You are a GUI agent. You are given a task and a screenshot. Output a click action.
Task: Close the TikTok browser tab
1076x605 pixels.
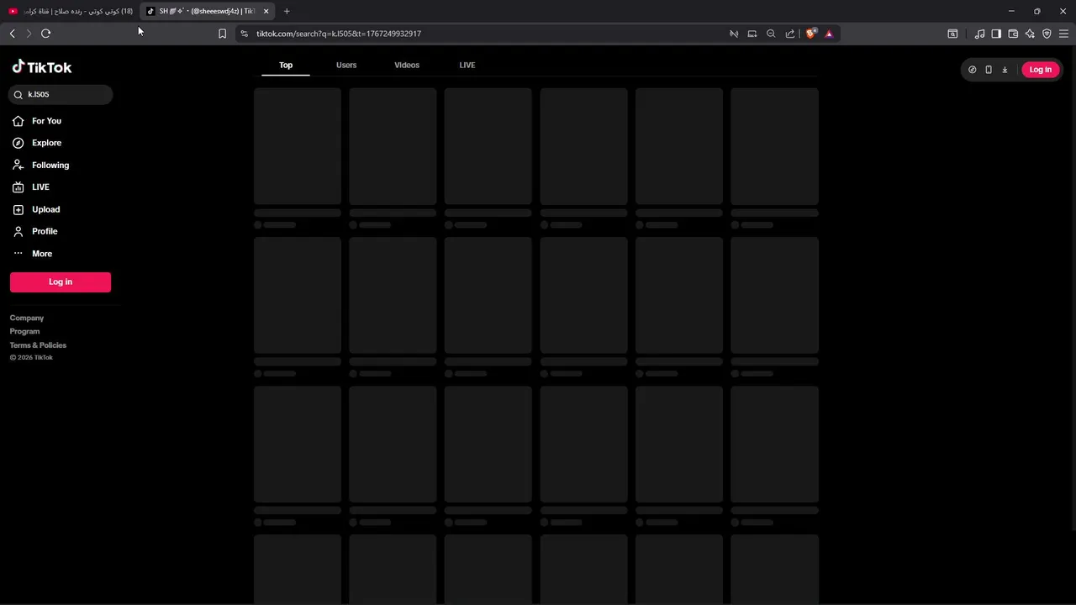[x=266, y=11]
